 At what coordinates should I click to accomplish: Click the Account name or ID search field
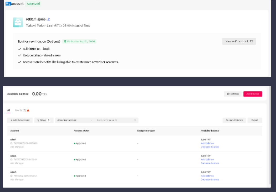point(116,120)
